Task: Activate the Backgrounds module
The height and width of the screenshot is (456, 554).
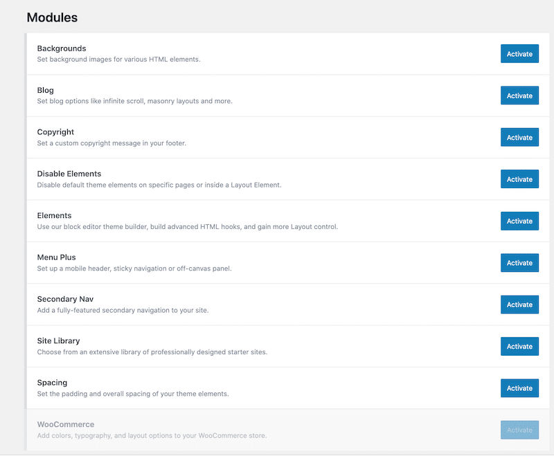Action: coord(519,54)
